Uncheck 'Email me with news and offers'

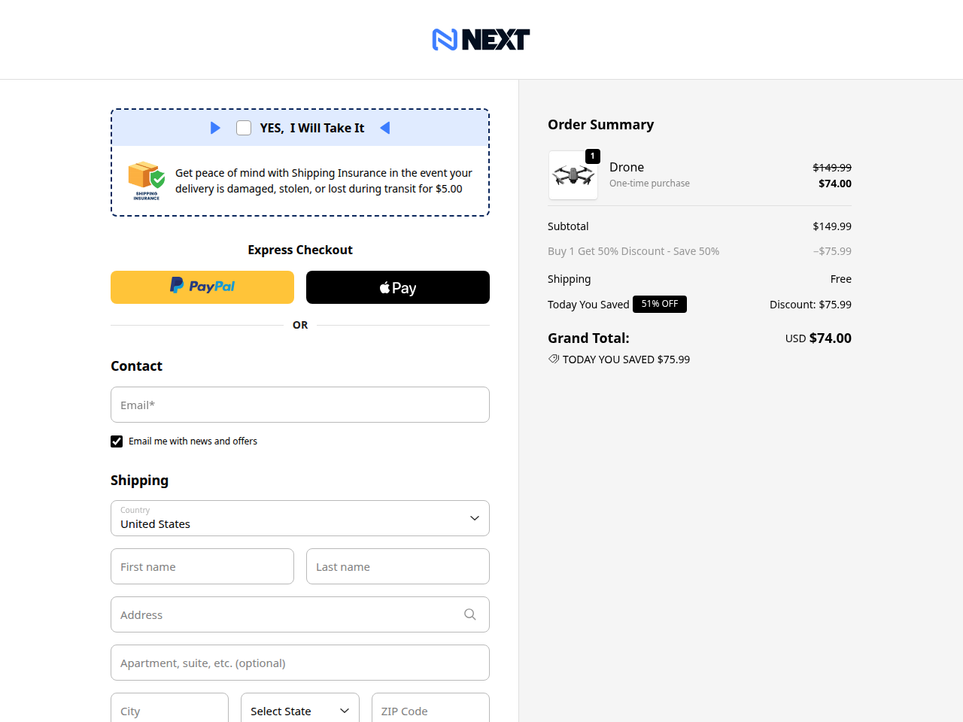point(117,441)
